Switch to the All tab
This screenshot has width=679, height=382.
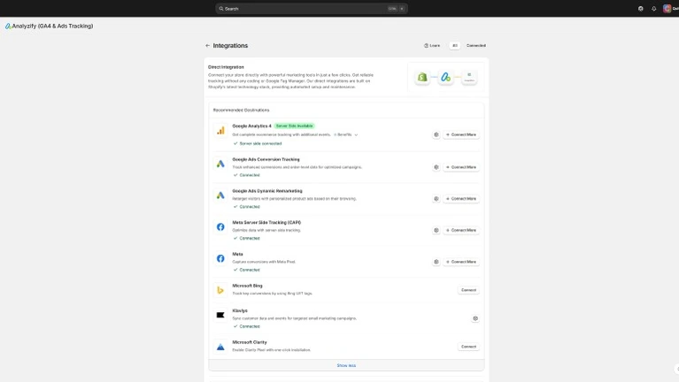tap(455, 45)
